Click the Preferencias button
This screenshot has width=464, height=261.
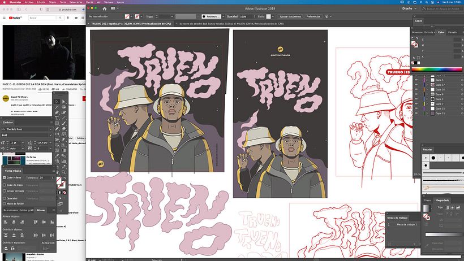(x=313, y=16)
